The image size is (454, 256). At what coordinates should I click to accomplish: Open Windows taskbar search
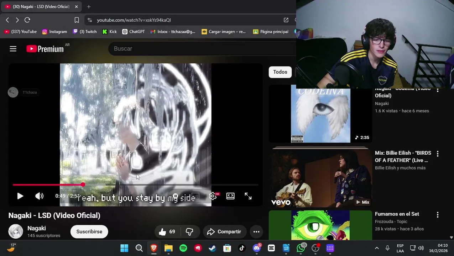tap(139, 248)
